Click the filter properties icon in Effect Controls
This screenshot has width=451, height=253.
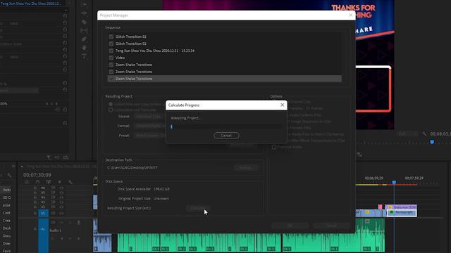pyautogui.click(x=49, y=157)
